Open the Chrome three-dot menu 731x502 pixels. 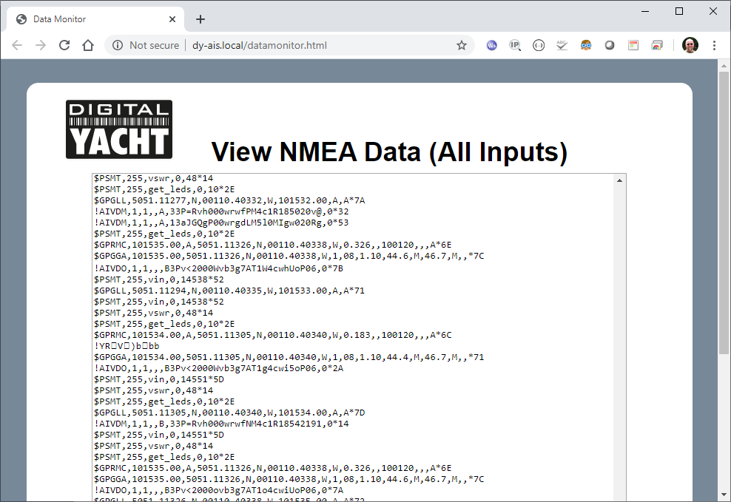(x=714, y=45)
